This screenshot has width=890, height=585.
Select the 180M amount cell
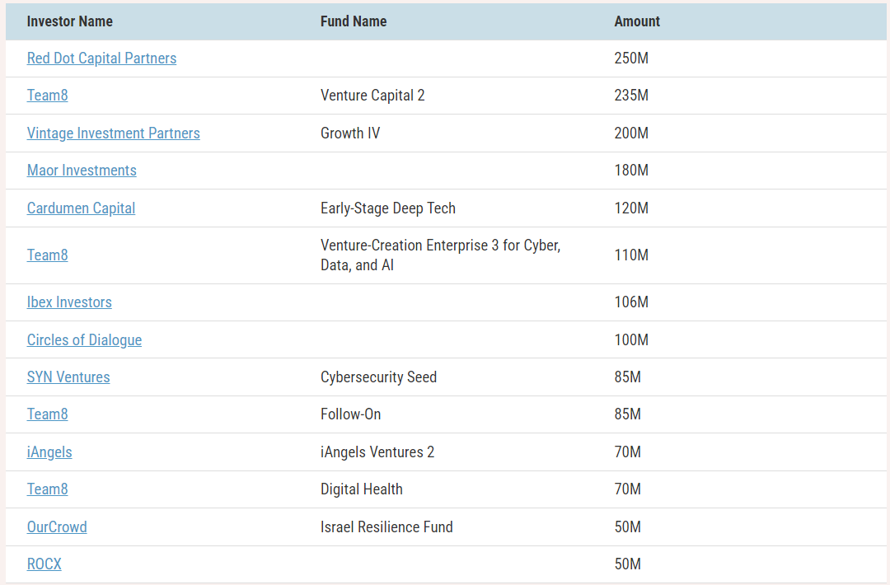tap(631, 171)
